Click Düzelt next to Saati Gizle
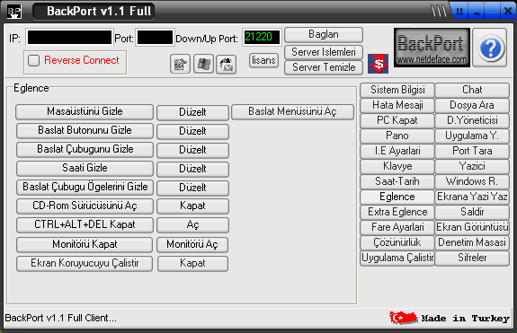This screenshot has width=517, height=333. click(x=192, y=169)
